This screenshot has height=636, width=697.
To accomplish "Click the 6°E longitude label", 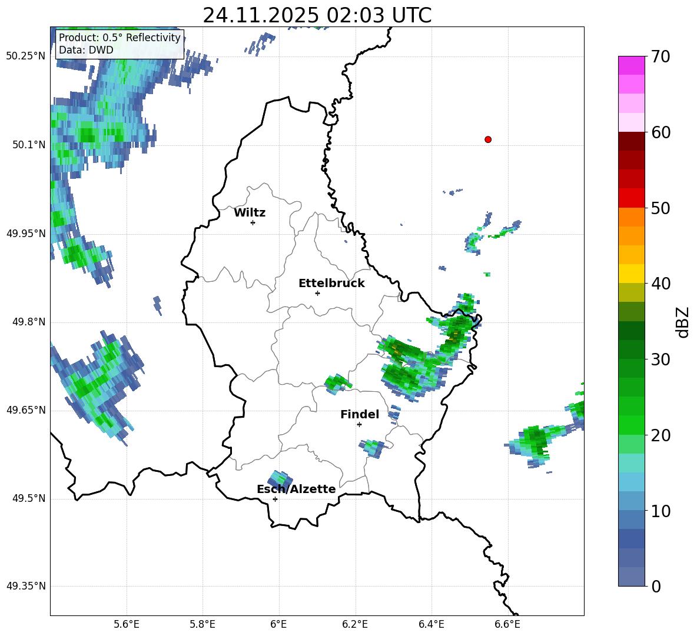I will coord(278,624).
